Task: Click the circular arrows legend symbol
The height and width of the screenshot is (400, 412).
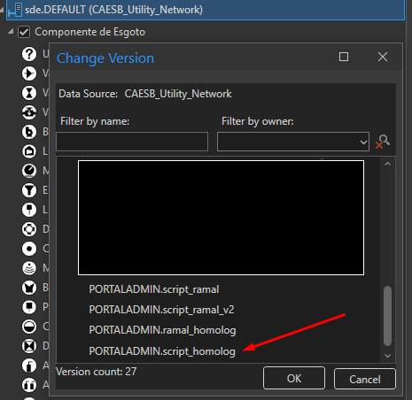Action: (x=29, y=112)
